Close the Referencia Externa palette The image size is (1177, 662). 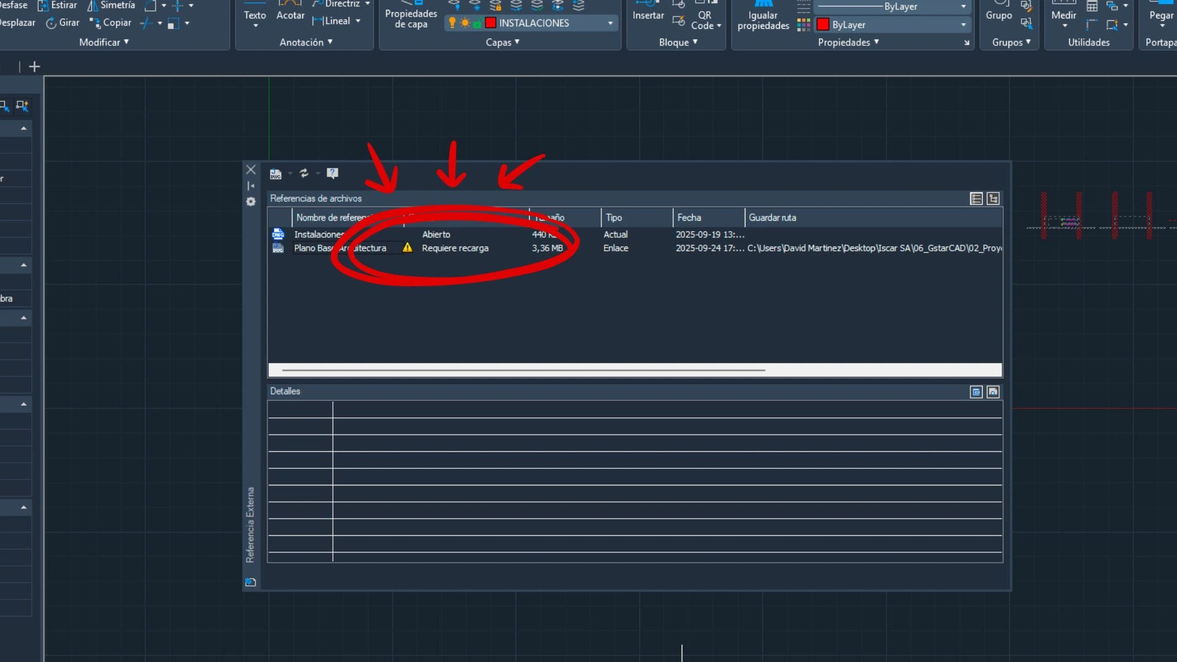pyautogui.click(x=251, y=170)
